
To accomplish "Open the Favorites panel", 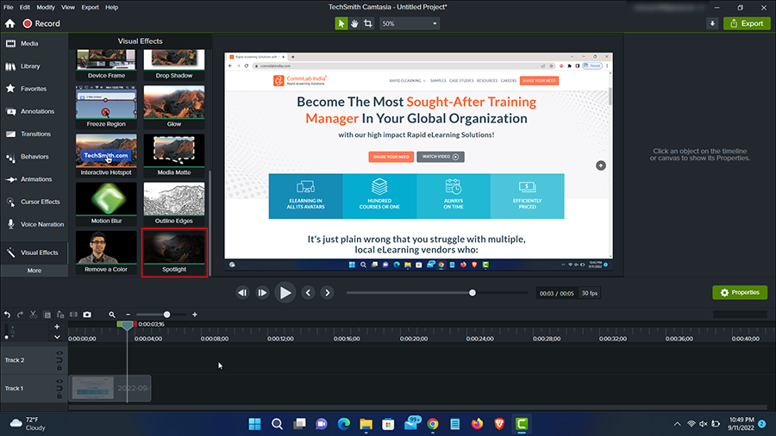I will (x=34, y=89).
